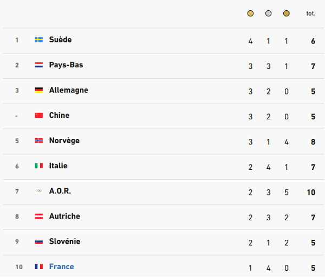Click the France flag icon
The height and width of the screenshot is (280, 325).
[x=39, y=266]
